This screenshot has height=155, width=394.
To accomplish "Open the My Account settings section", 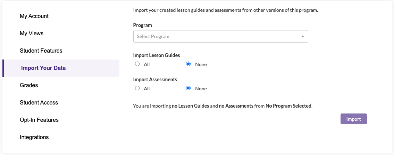I will pyautogui.click(x=34, y=16).
